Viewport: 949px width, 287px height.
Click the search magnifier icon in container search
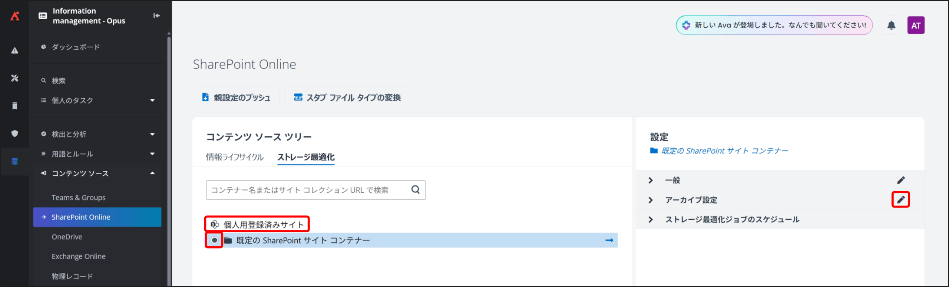pos(416,190)
